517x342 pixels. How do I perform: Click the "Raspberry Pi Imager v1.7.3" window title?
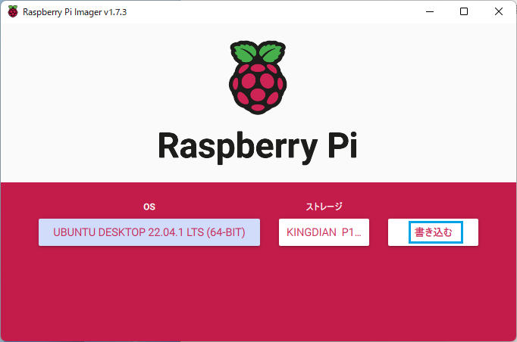(75, 12)
